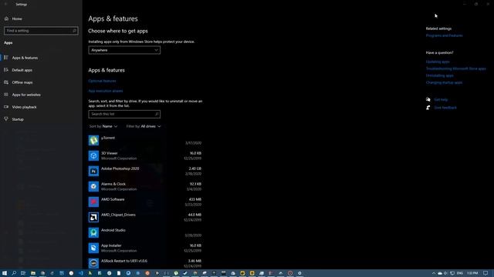The width and height of the screenshot is (494, 277).
Task: Click the ENG language indicator
Action: (460, 273)
